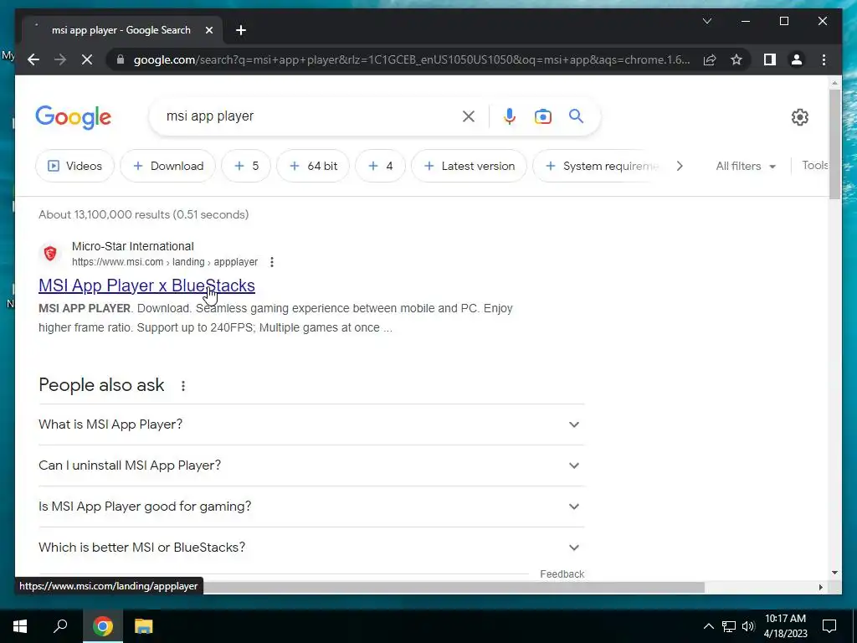The image size is (857, 643).
Task: Click the msi.com landing appplayer URL text
Action: point(165,262)
